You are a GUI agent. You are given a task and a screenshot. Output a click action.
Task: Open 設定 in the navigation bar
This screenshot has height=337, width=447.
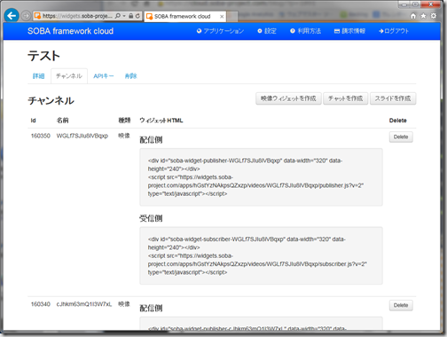tap(267, 31)
